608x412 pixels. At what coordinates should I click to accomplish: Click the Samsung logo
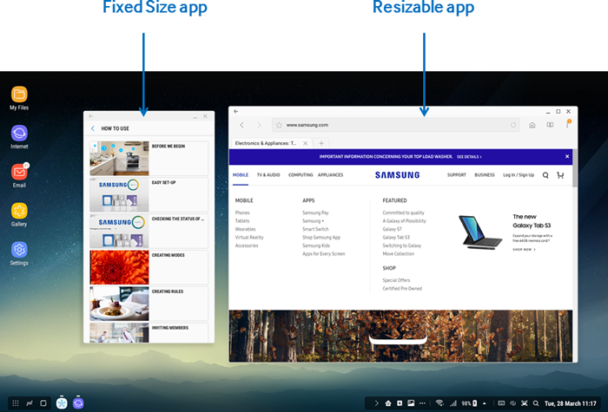pos(398,175)
